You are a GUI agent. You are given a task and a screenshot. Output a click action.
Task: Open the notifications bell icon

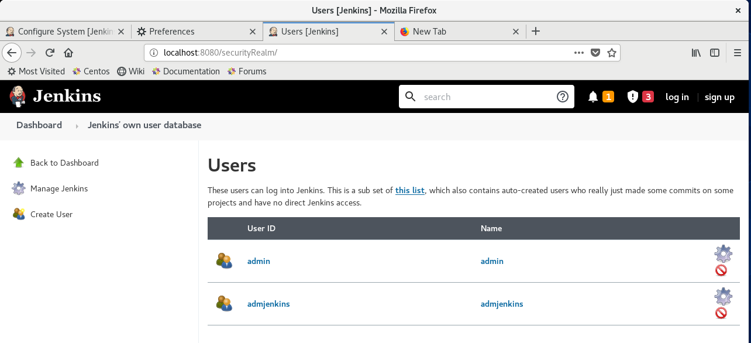coord(593,97)
